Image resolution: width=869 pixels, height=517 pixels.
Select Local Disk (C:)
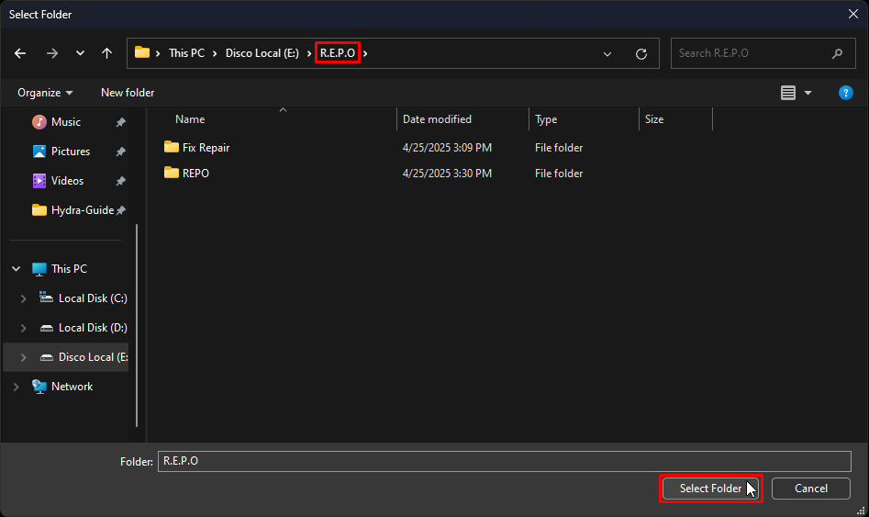pyautogui.click(x=93, y=298)
